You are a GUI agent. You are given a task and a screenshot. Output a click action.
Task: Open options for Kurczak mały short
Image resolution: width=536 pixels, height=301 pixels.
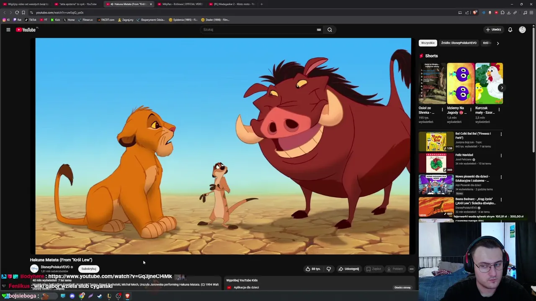pyautogui.click(x=499, y=110)
